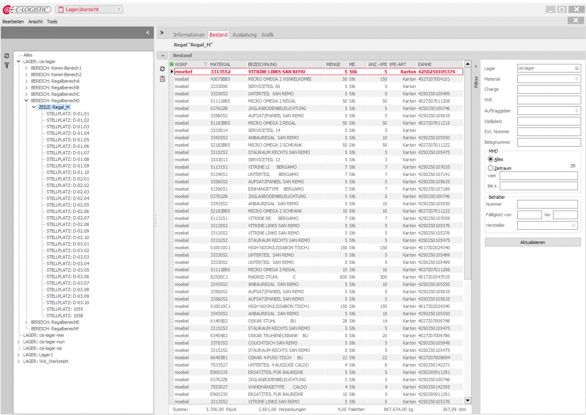The height and width of the screenshot is (415, 586).
Task: Collapse the Bestand section header arrow
Action: [162, 55]
